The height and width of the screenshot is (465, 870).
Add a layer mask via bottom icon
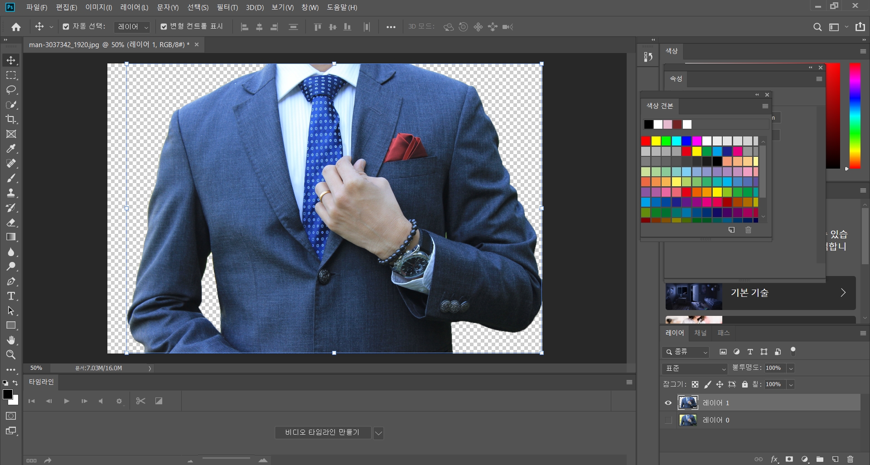click(x=789, y=459)
